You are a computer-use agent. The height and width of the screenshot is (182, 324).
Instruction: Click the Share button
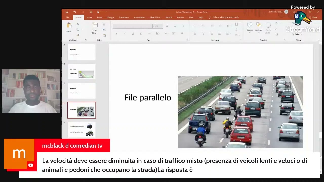(313, 17)
